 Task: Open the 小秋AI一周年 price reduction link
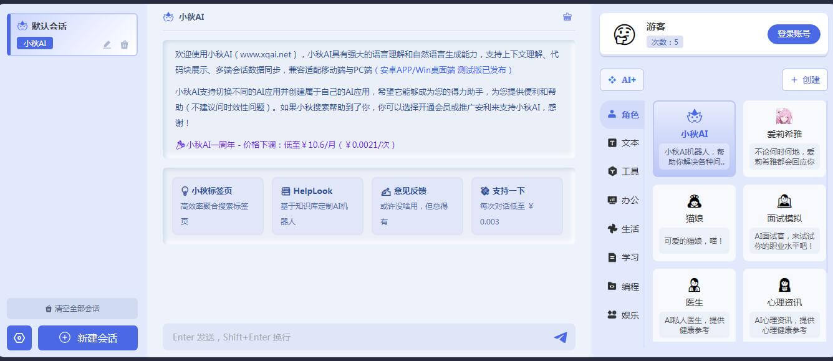(286, 145)
